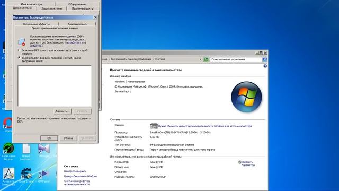Click the 'Добавить...' button
Image resolution: width=339 pixels, height=191 pixels.
click(63, 111)
